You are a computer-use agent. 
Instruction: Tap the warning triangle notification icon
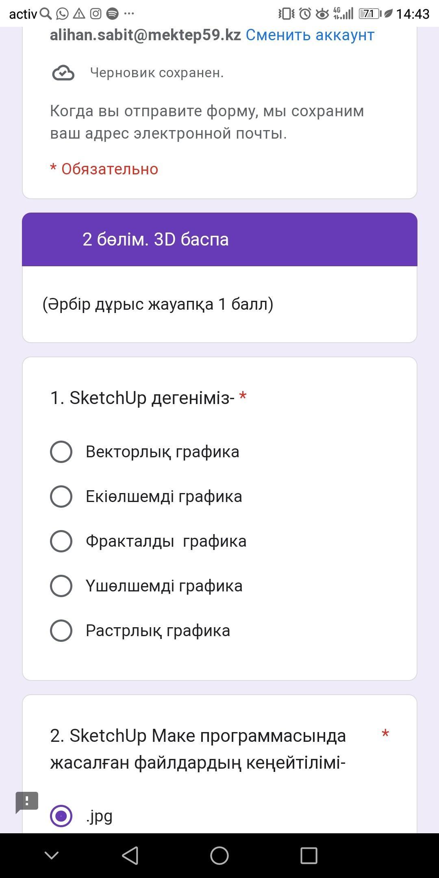79,14
